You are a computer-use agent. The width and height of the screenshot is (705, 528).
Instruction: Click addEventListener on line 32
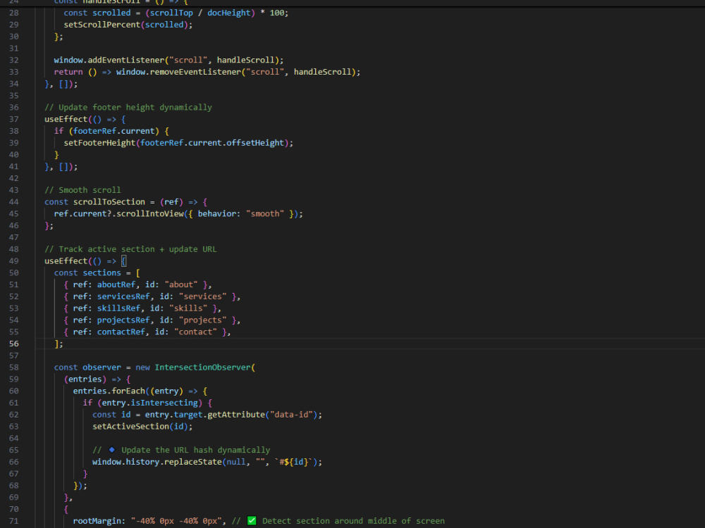click(126, 60)
